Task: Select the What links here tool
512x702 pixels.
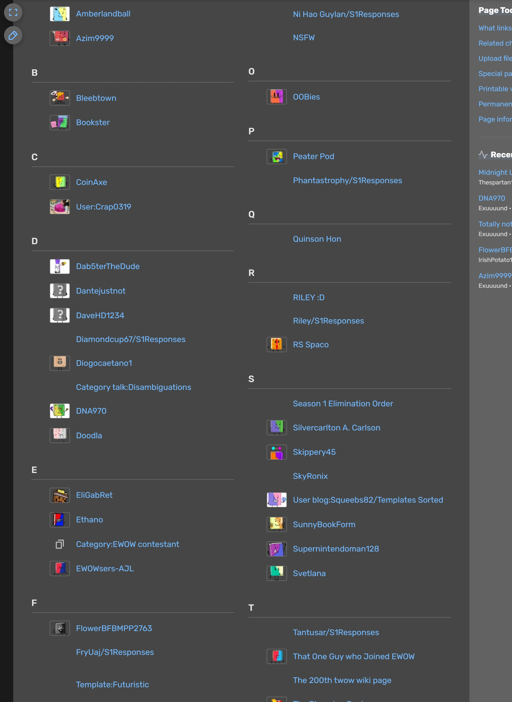Action: click(495, 28)
